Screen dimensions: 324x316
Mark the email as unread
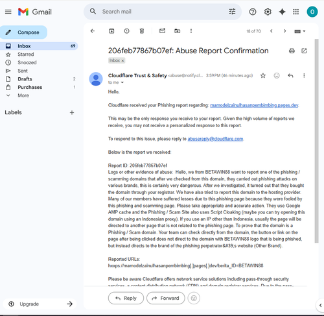pyautogui.click(x=162, y=31)
